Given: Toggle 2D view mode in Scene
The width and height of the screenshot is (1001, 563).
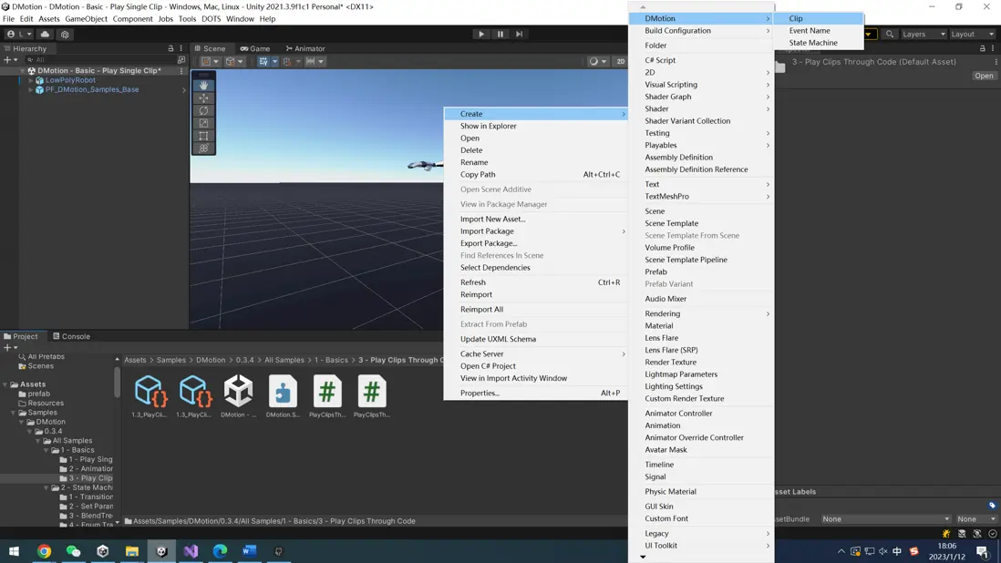Looking at the screenshot, I should (x=620, y=61).
